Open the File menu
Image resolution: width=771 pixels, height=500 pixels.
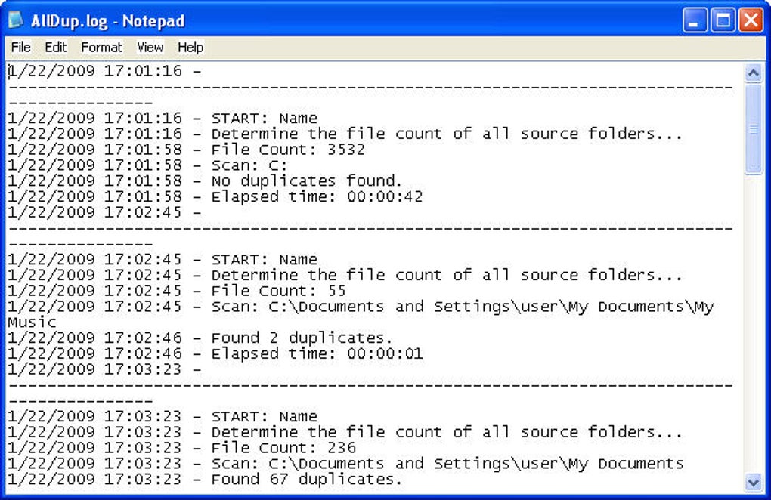coord(20,48)
